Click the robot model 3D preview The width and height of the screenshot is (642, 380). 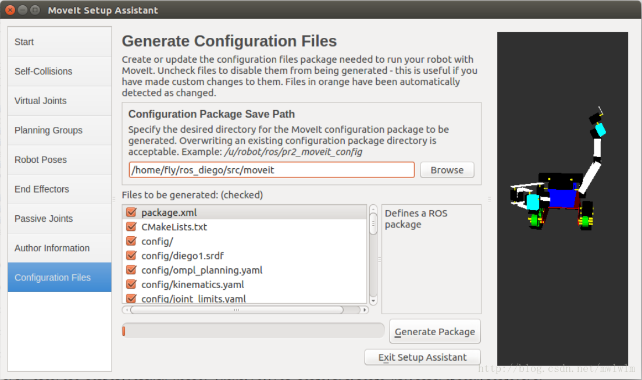(562, 198)
